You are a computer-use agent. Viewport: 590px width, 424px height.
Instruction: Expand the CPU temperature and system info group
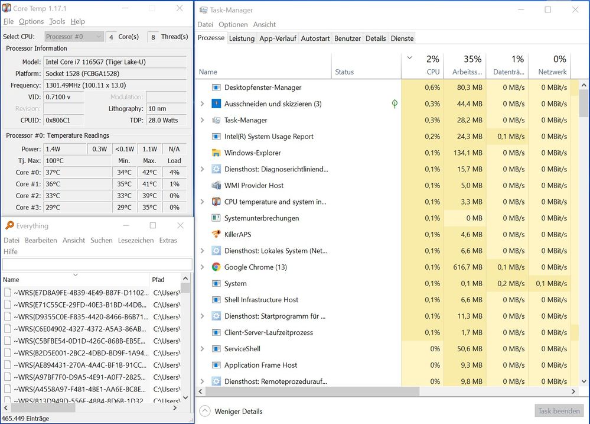coord(203,202)
